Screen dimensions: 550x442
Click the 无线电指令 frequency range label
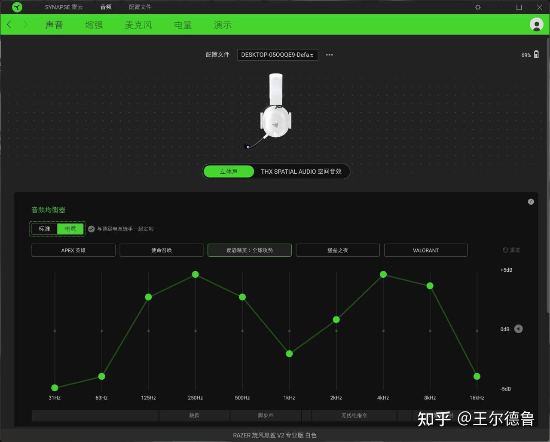pos(354,415)
